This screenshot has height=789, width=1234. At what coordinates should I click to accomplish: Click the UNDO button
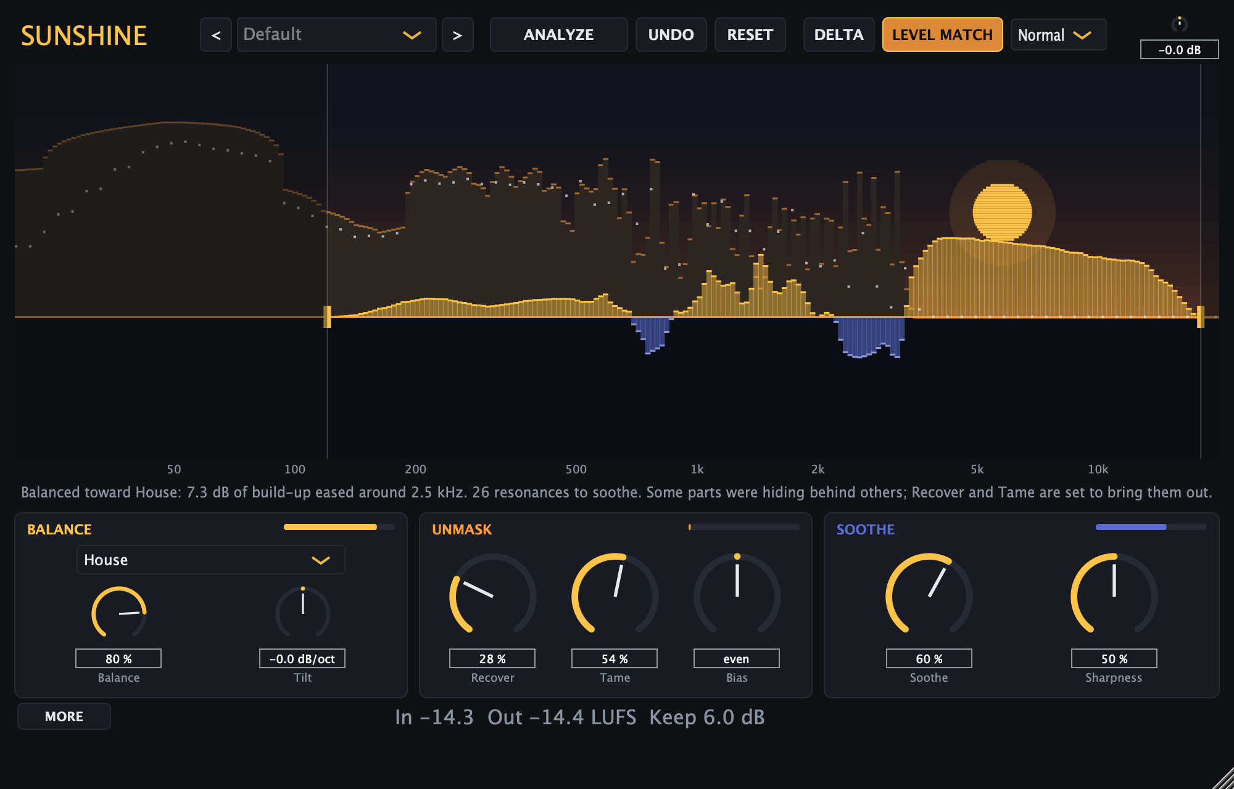[x=671, y=35]
